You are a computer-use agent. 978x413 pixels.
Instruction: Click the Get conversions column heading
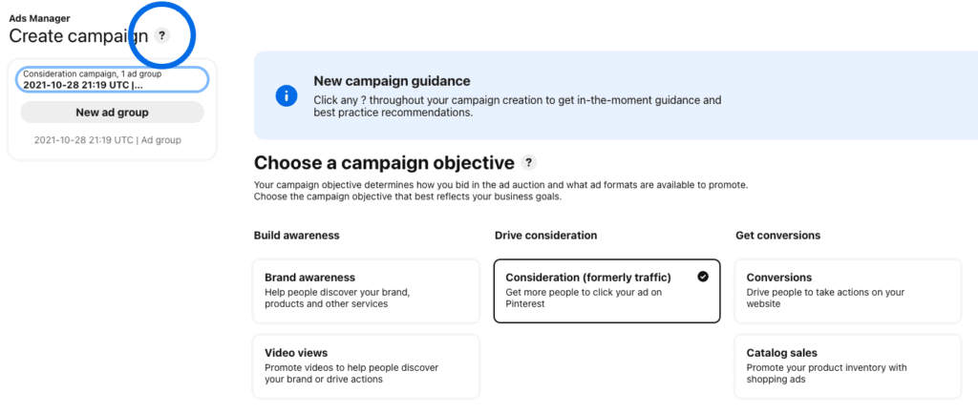coord(777,236)
